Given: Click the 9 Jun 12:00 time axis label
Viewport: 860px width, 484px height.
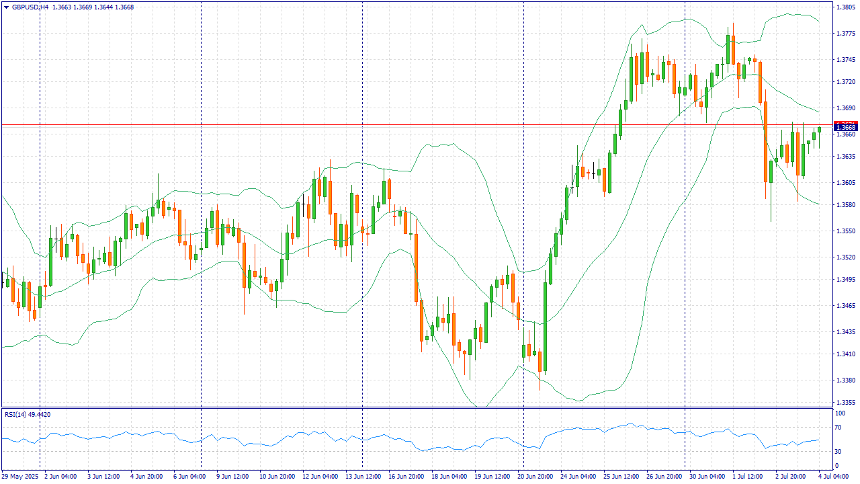Looking at the screenshot, I should pyautogui.click(x=234, y=477).
